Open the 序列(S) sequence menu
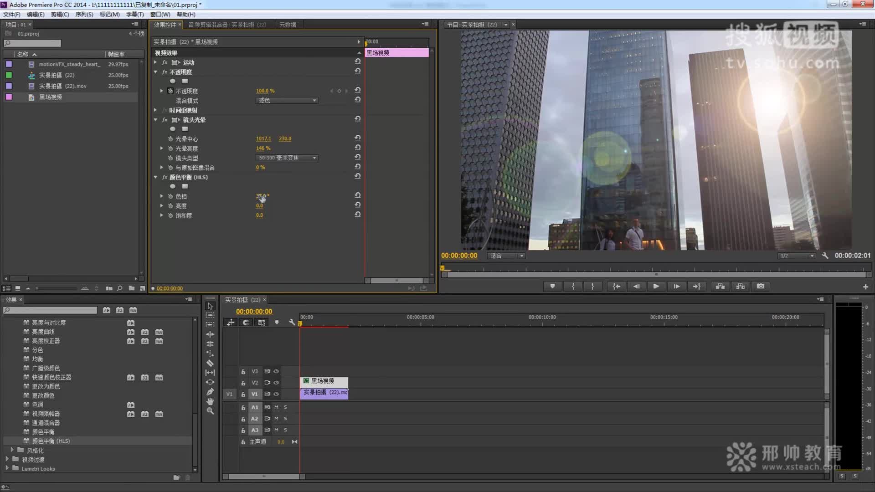 point(84,14)
